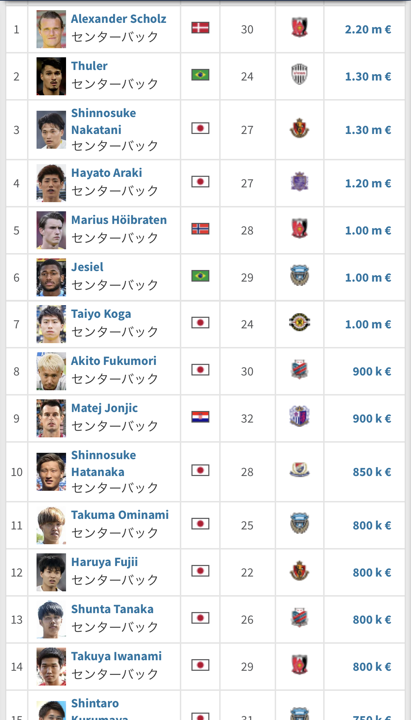The image size is (411, 720).
Task: Open the purple club crest beside Hayato Araki
Action: tap(300, 181)
